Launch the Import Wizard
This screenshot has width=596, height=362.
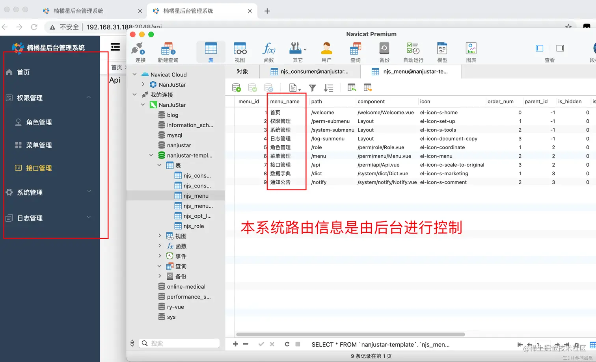pos(351,87)
